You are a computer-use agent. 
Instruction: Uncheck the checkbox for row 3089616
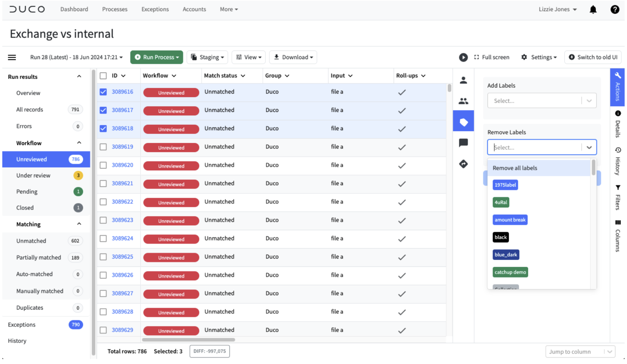103,92
